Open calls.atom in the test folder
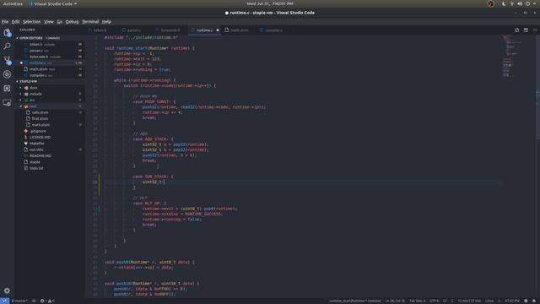This screenshot has height=304, width=540. pyautogui.click(x=49, y=112)
